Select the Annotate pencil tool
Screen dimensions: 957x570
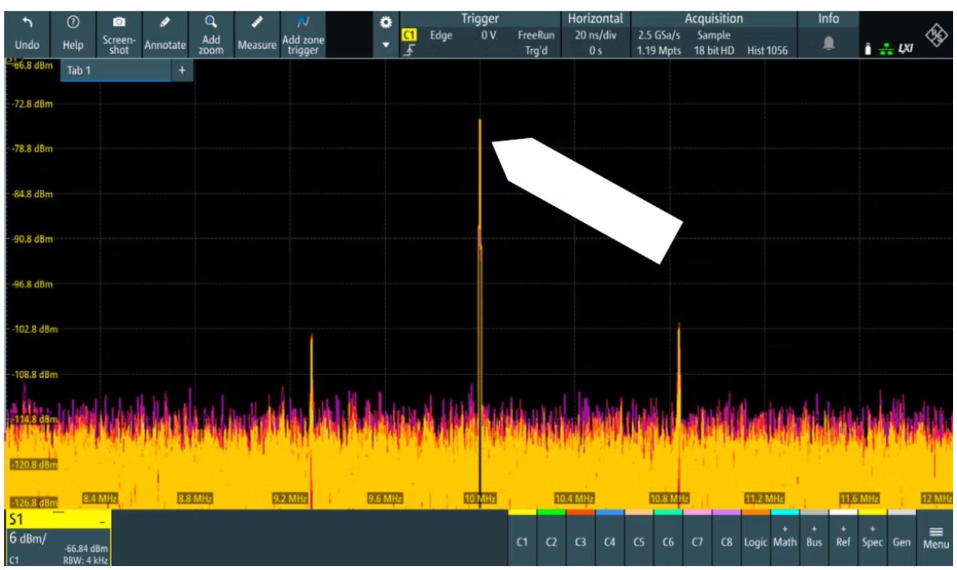click(x=165, y=23)
